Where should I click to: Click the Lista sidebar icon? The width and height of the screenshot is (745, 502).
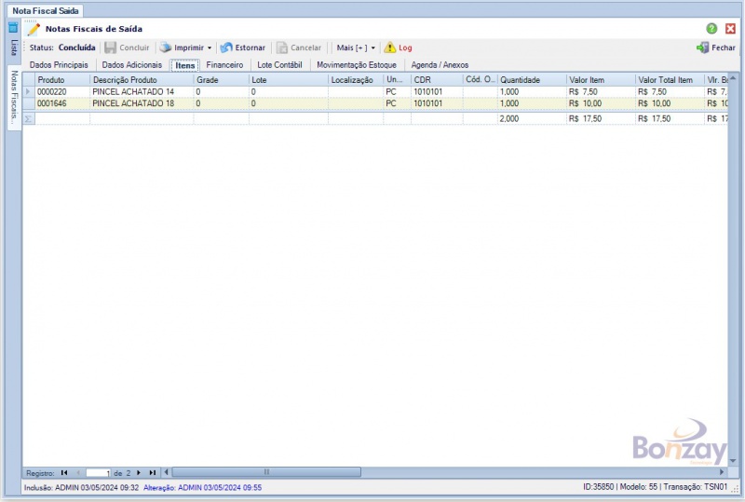click(x=13, y=28)
